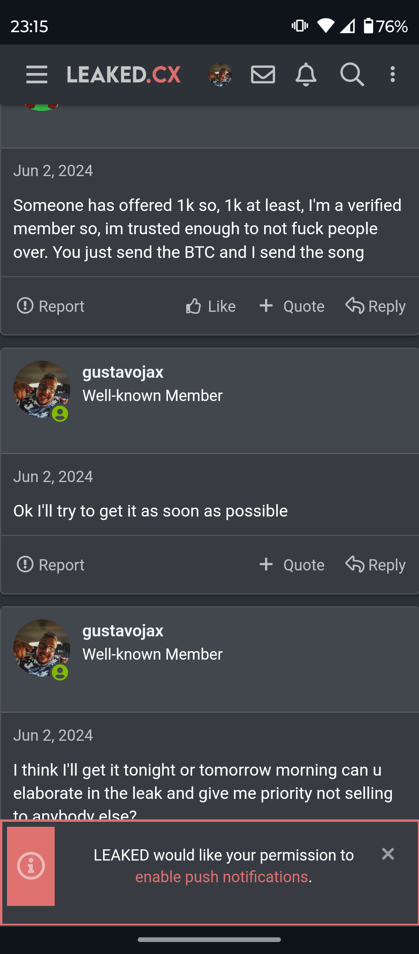Like the BTC song offer post

click(211, 306)
